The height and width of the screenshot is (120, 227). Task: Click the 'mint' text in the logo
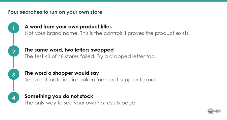coord(217,111)
